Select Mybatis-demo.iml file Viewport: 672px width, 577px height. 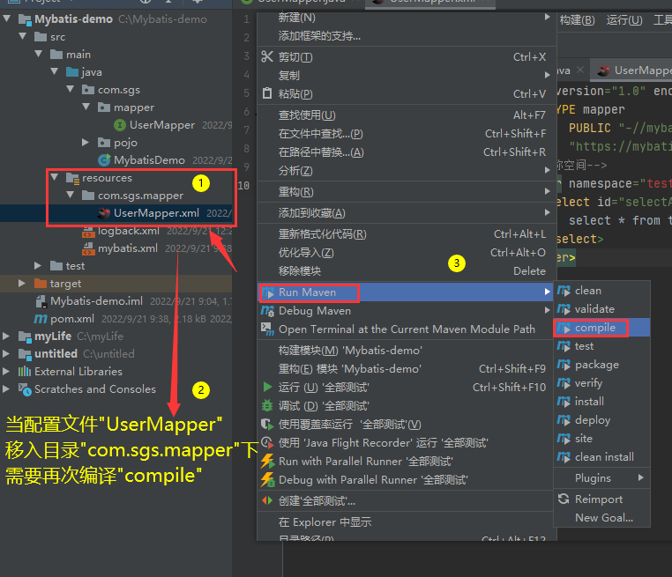pyautogui.click(x=96, y=301)
